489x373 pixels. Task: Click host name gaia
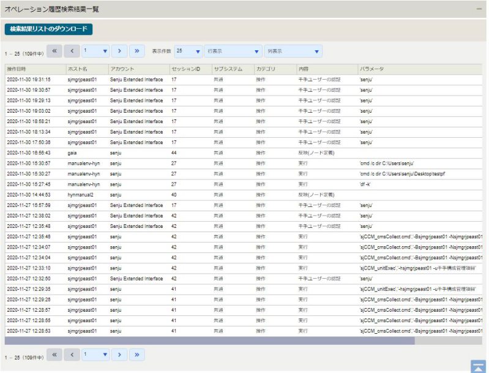coord(72,153)
